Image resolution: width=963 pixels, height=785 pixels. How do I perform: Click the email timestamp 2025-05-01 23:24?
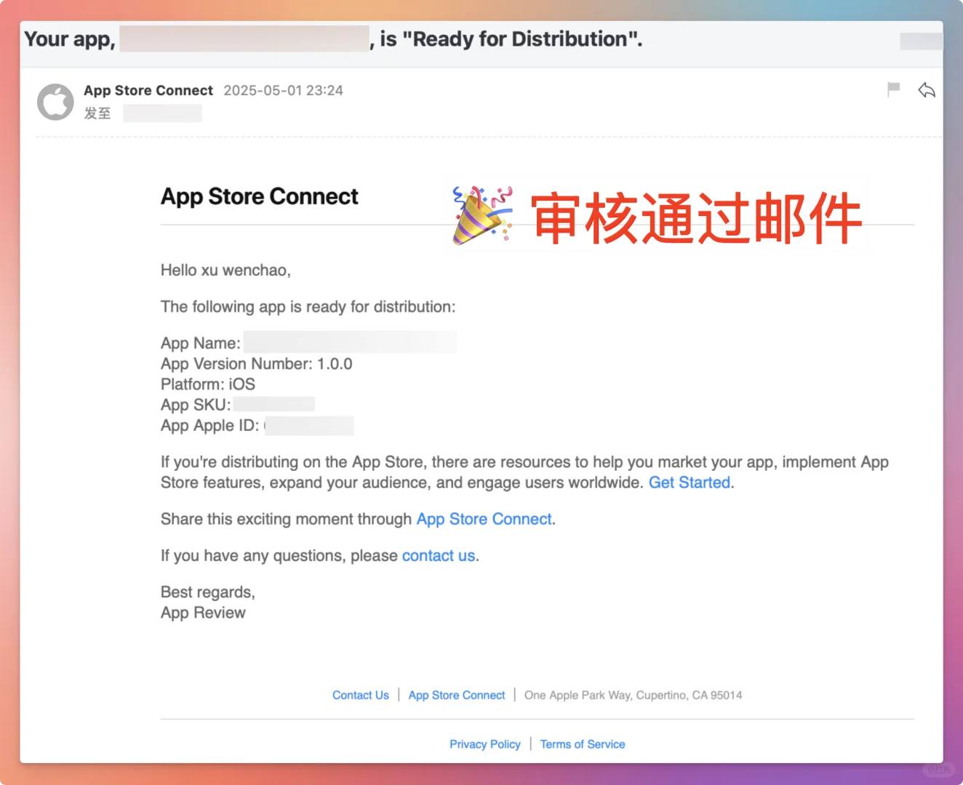(283, 90)
